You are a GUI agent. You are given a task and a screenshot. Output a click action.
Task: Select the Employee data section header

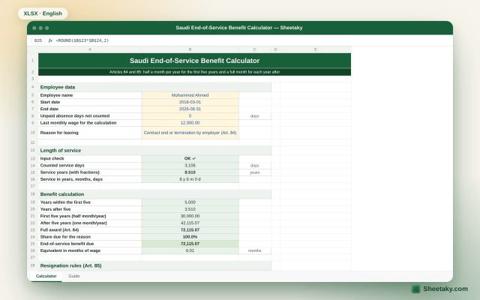pos(154,87)
